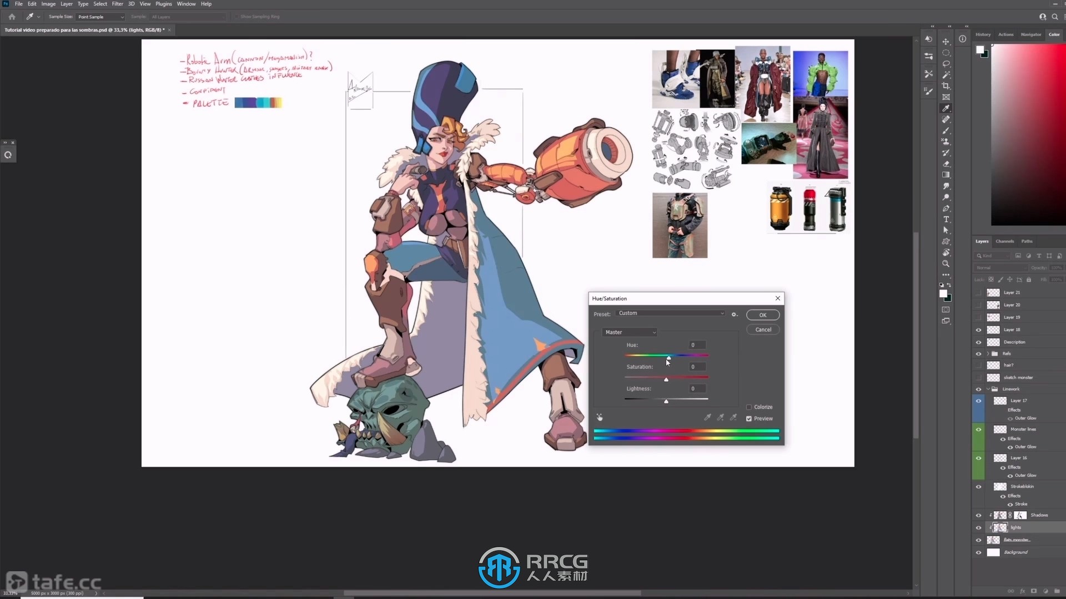
Task: Hide the Background layer
Action: click(x=979, y=552)
